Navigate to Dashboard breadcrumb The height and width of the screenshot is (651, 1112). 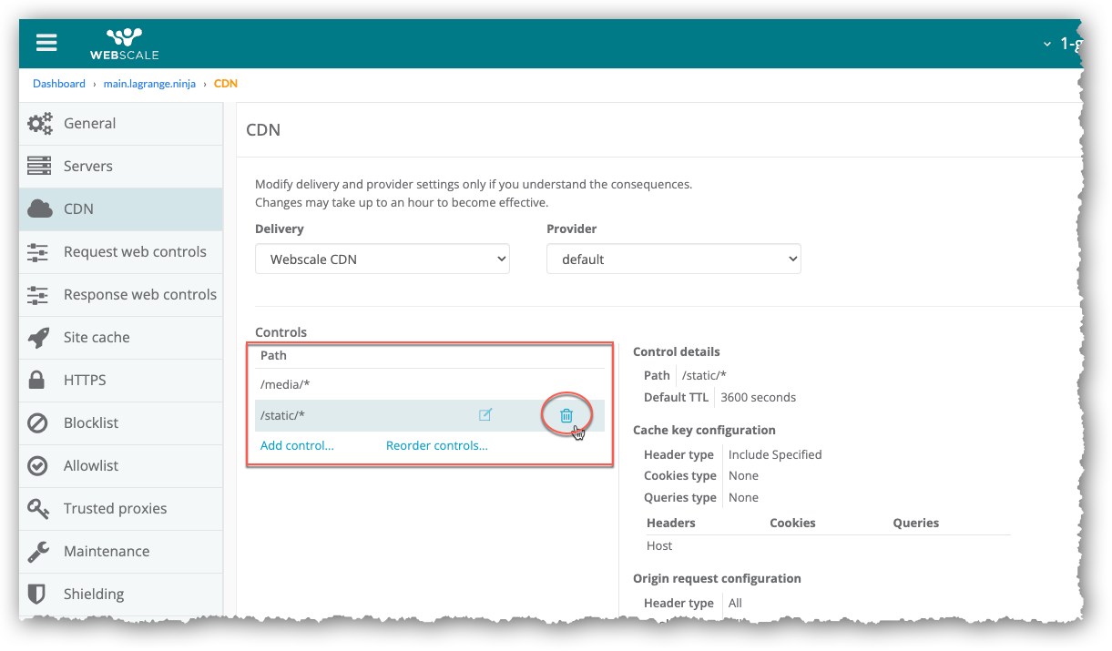59,84
